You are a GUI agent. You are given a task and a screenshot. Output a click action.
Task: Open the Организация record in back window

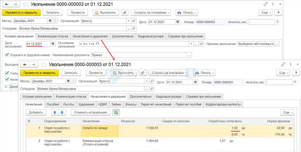[x=134, y=21]
